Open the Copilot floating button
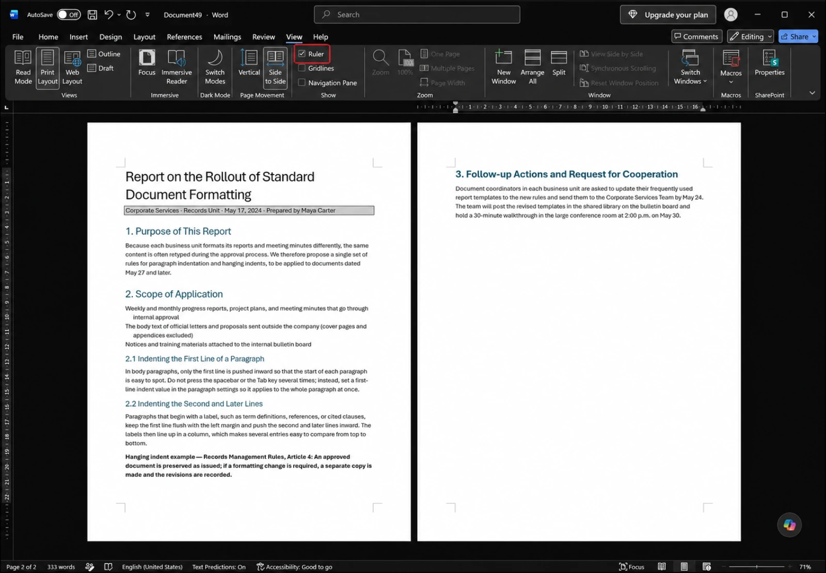826x573 pixels. pos(789,524)
